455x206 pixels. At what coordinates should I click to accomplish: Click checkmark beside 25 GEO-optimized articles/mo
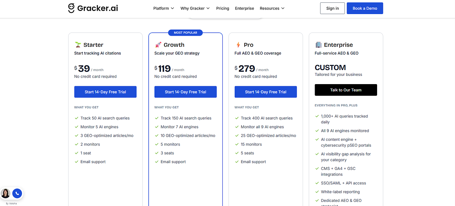(237, 136)
